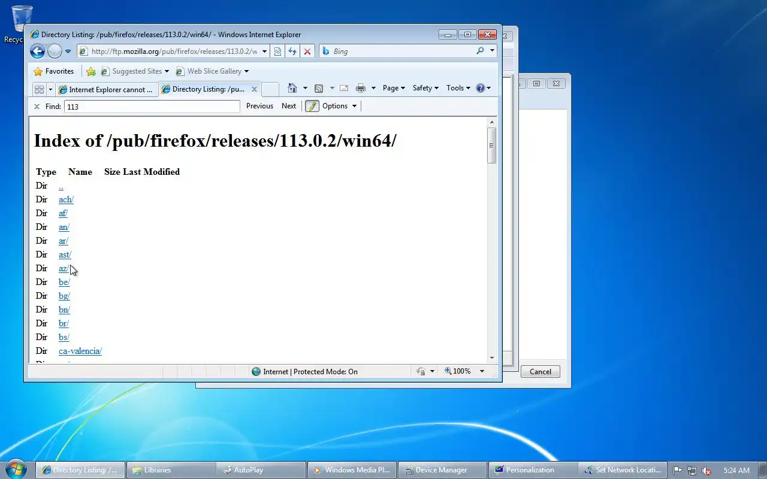Viewport: 767px width, 479px height.
Task: Open Quick Tabs grid icon
Action: [39, 89]
